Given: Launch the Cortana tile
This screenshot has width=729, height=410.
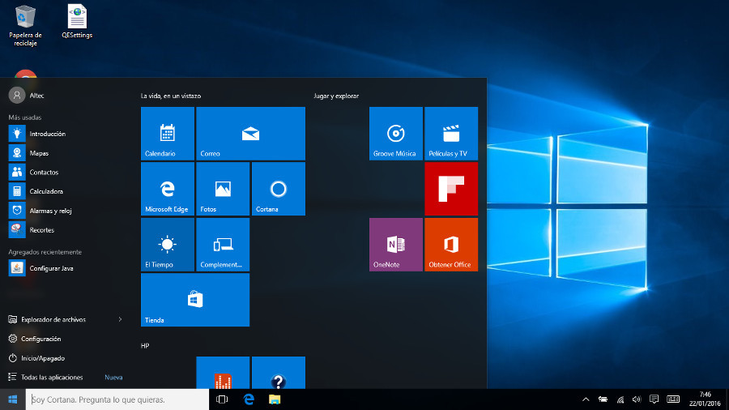Looking at the screenshot, I should click(x=278, y=189).
